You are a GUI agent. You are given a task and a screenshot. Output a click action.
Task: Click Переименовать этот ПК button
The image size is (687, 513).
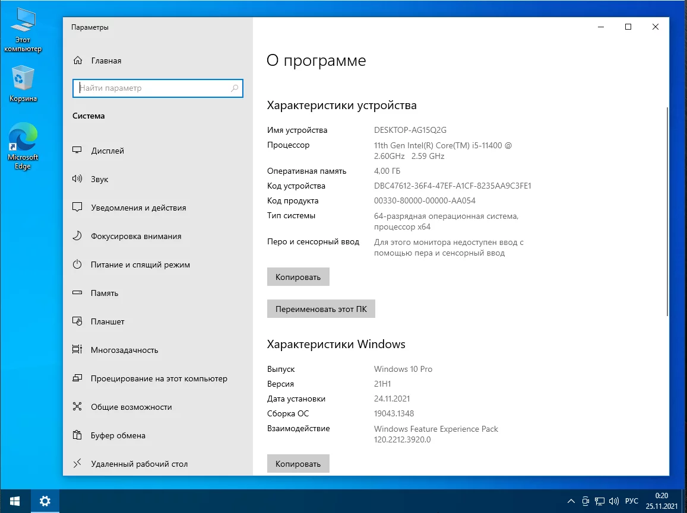[x=321, y=308]
